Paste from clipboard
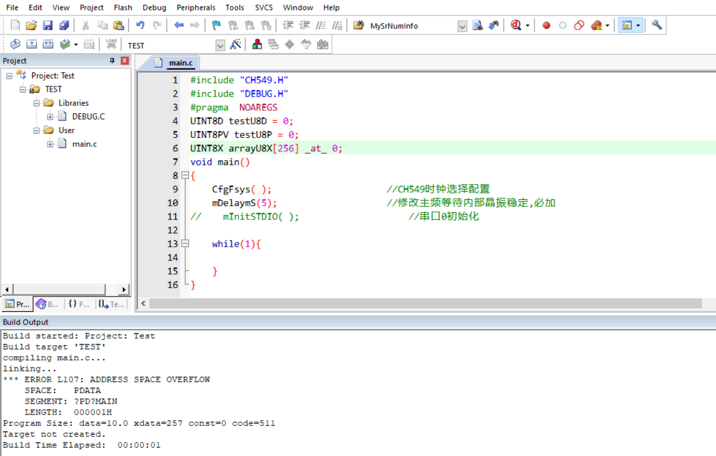716x456 pixels. click(118, 26)
